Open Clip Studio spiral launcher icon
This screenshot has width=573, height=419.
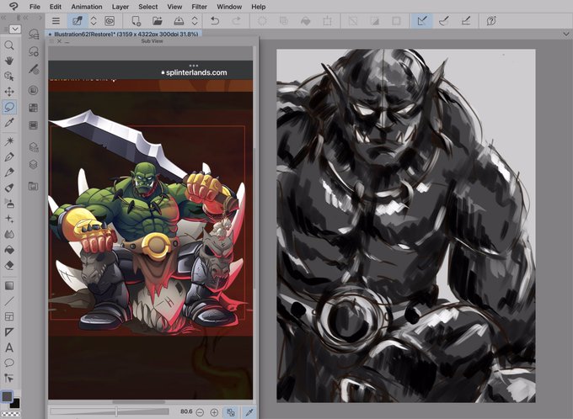tap(110, 21)
